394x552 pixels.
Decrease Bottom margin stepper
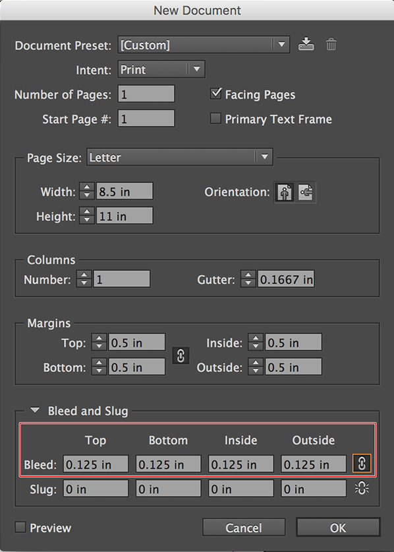tap(99, 371)
